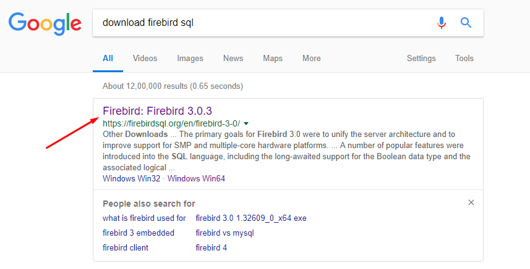Screen dimensions: 530x269
Task: Open the More search categories menu
Action: tap(311, 59)
